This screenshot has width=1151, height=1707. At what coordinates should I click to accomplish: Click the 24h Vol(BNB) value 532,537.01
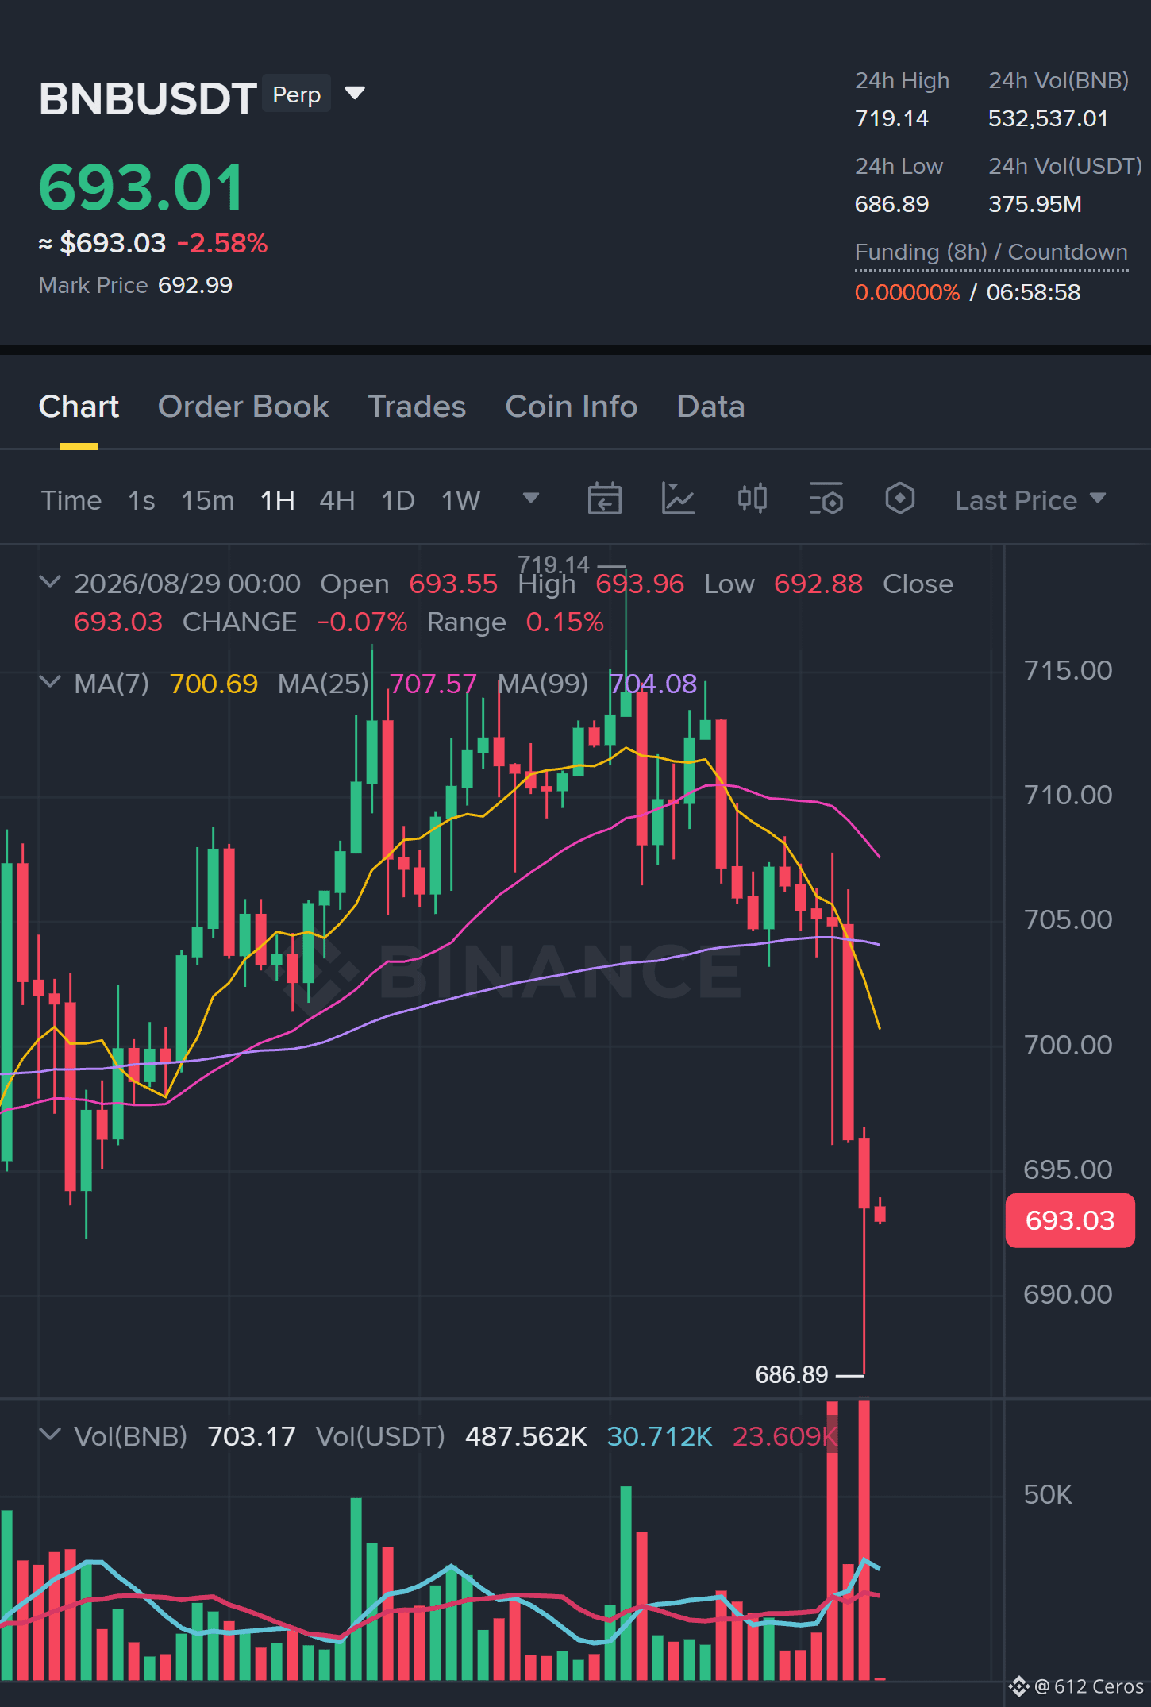tap(1048, 118)
